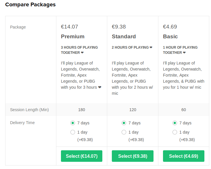Select 7 days delivery for Basic package
The image size is (211, 169).
(175, 123)
